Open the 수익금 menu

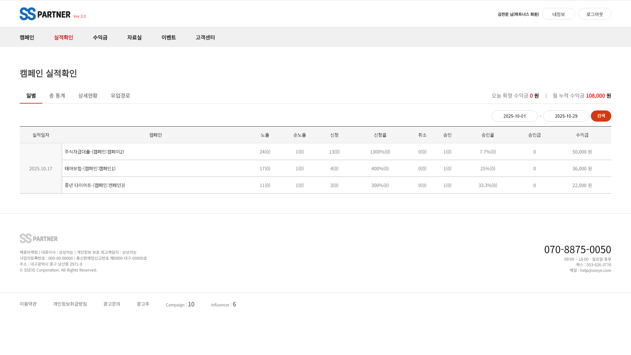pos(100,37)
